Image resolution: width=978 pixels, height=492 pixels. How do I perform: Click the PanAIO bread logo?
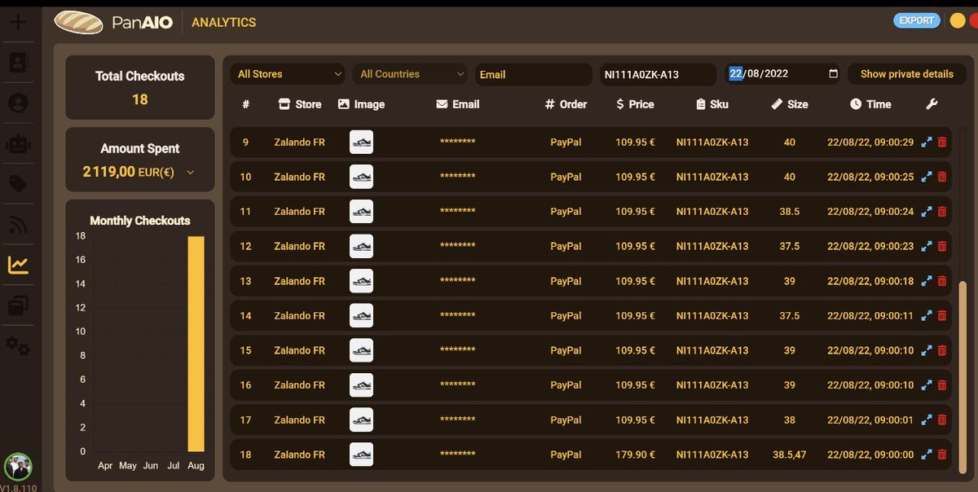tap(78, 22)
